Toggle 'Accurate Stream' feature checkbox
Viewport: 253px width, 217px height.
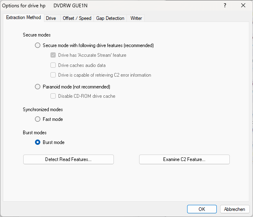coord(53,55)
